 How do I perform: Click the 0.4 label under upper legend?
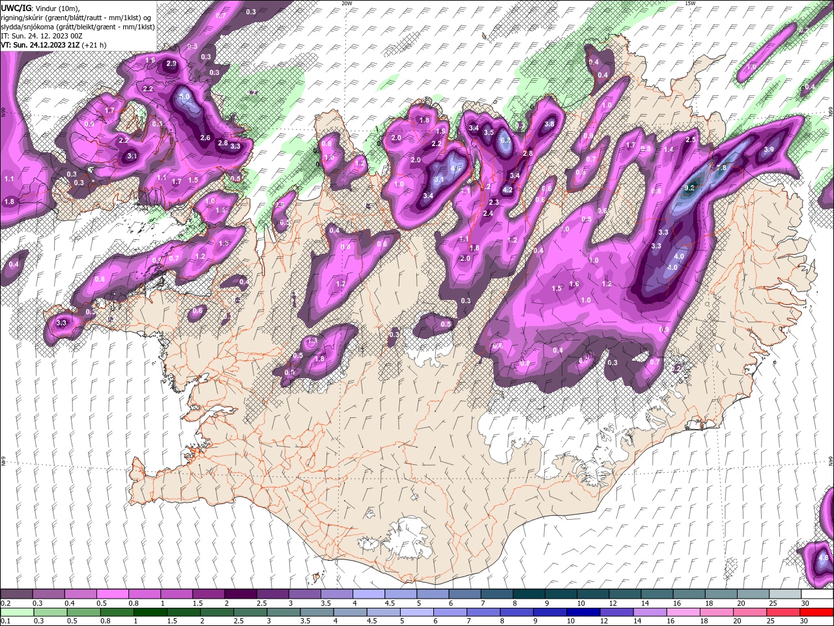tap(70, 603)
